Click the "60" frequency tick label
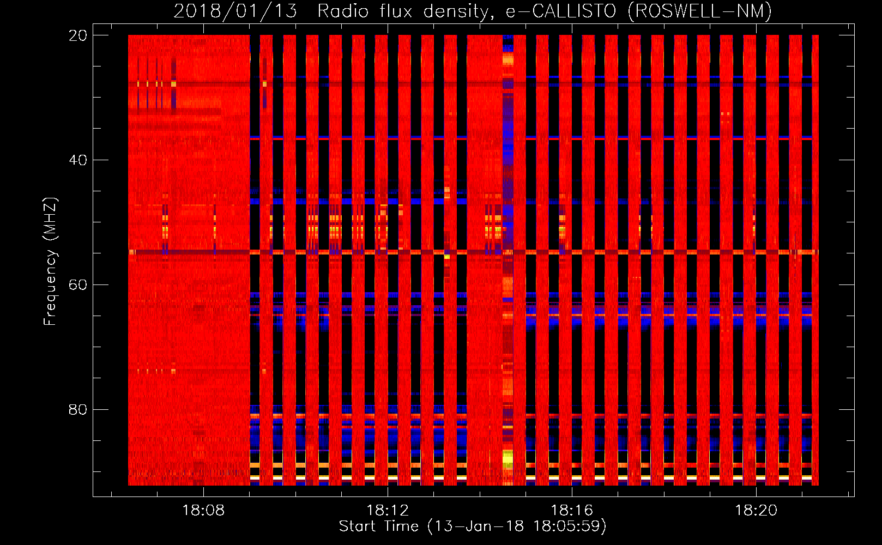882x545 pixels. [78, 285]
